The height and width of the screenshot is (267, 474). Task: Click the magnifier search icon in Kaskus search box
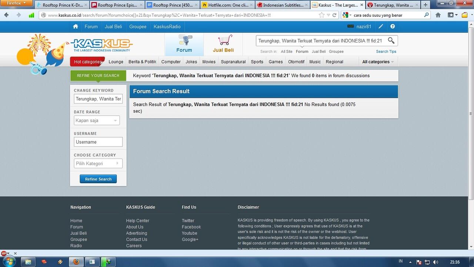[391, 41]
